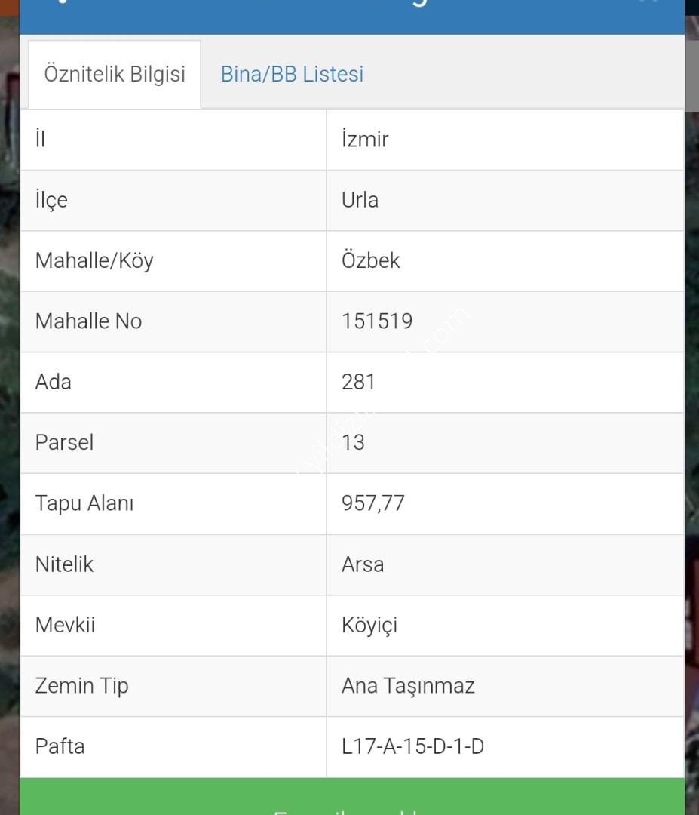Select the Tapu Alanı row label
Screen dimensions: 699x815
(84, 503)
